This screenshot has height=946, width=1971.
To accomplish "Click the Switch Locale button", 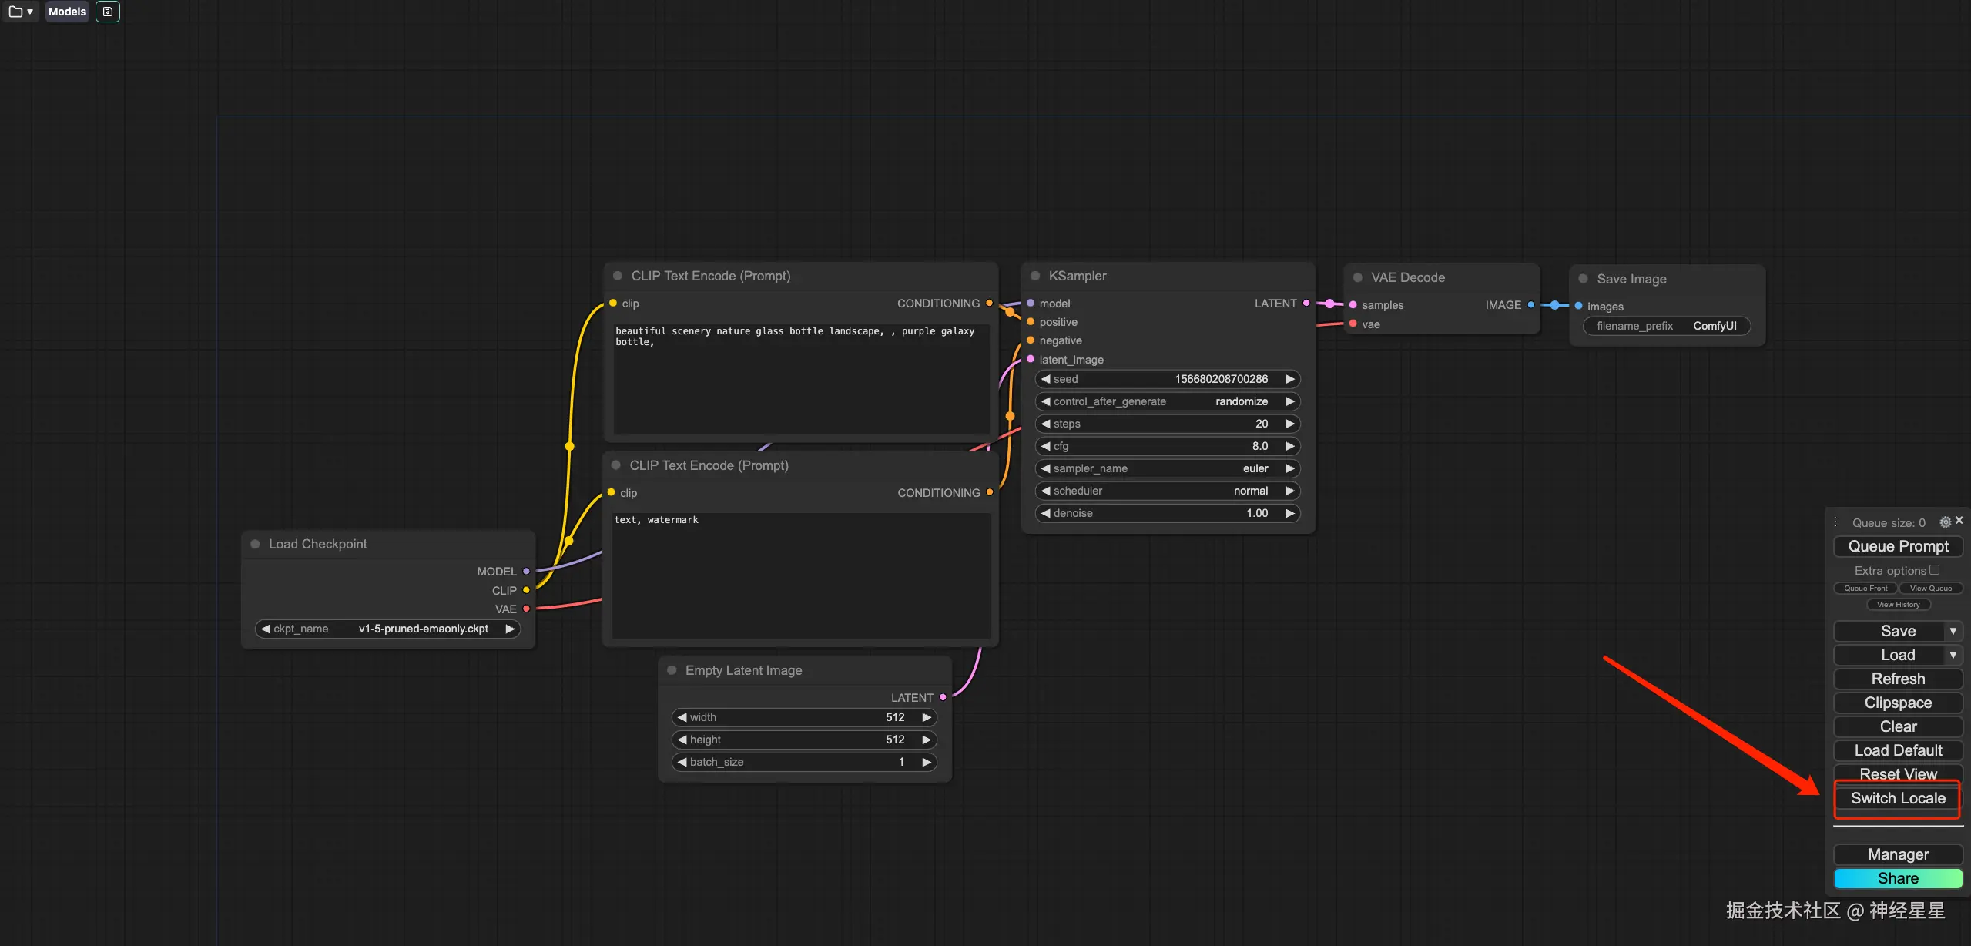I will (x=1898, y=798).
